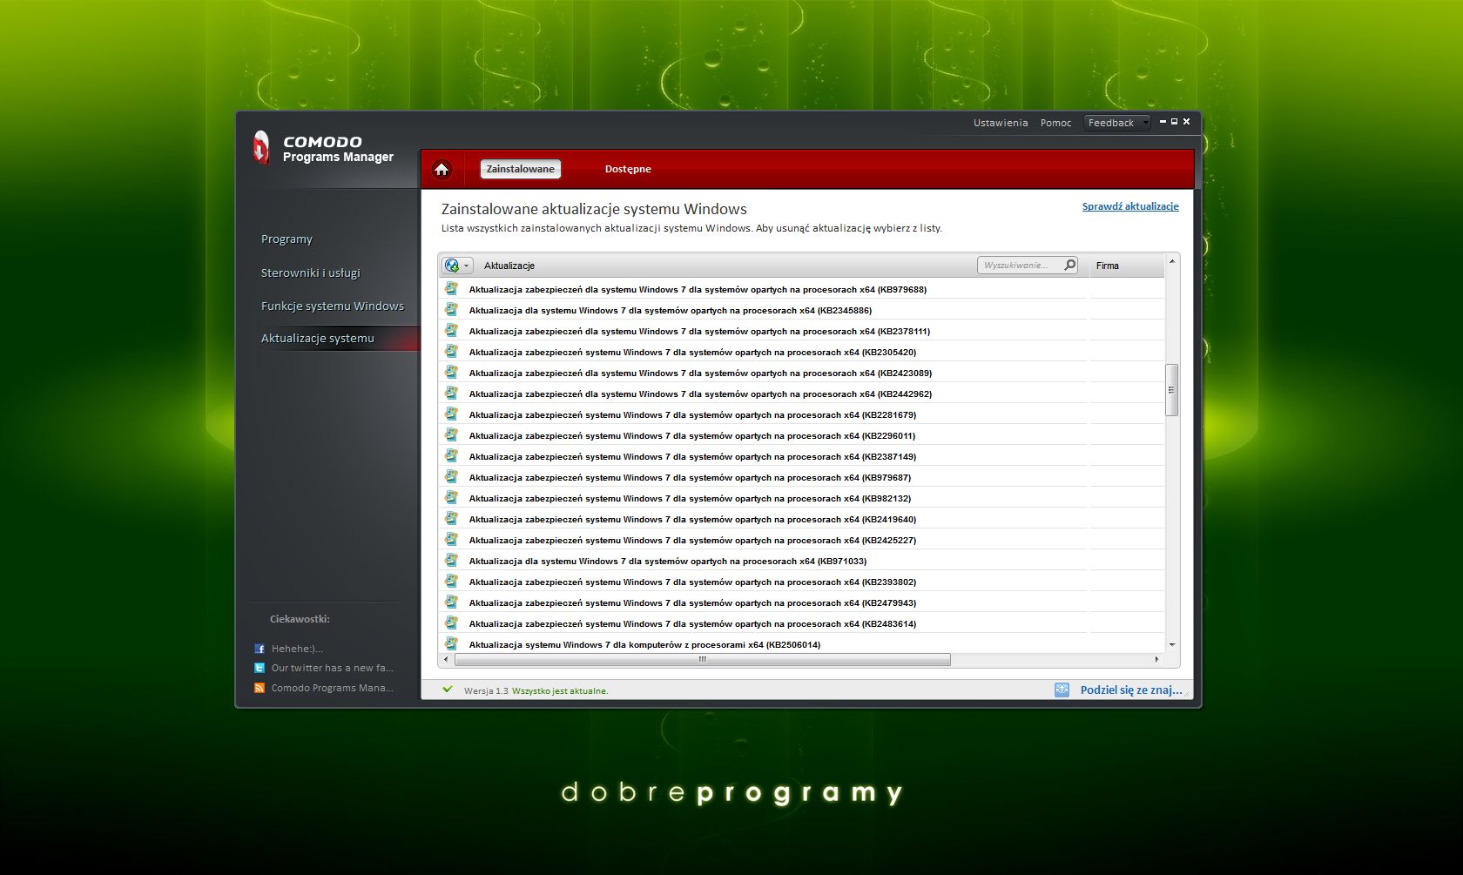The width and height of the screenshot is (1463, 875).
Task: Select icon of update KB2345886
Action: (451, 309)
